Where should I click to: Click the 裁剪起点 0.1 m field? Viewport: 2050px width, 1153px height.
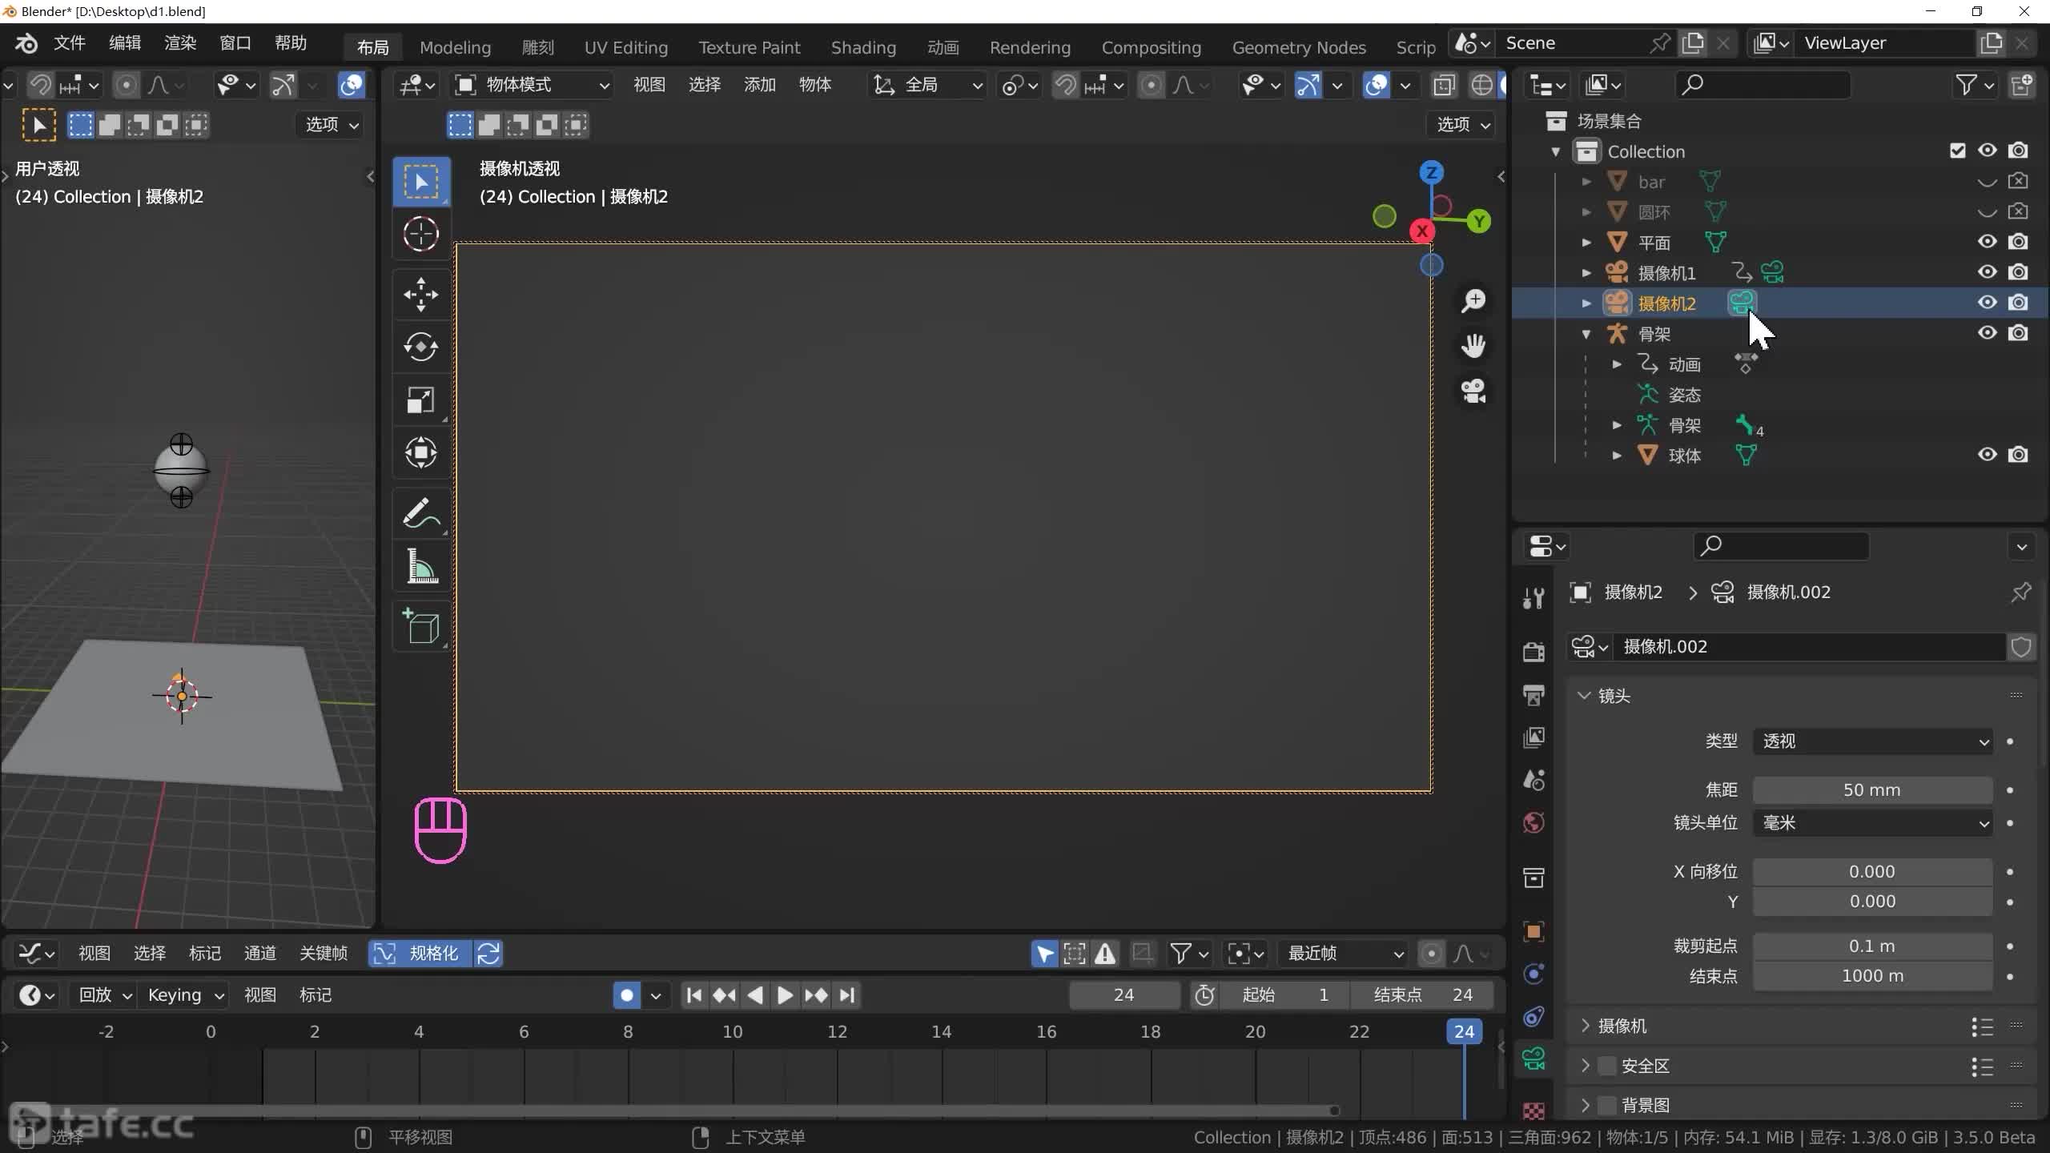(1872, 946)
